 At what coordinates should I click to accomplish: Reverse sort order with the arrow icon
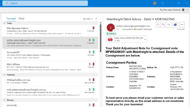point(96,19)
